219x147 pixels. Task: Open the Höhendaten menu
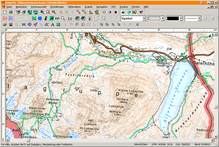pyautogui.click(x=74, y=7)
